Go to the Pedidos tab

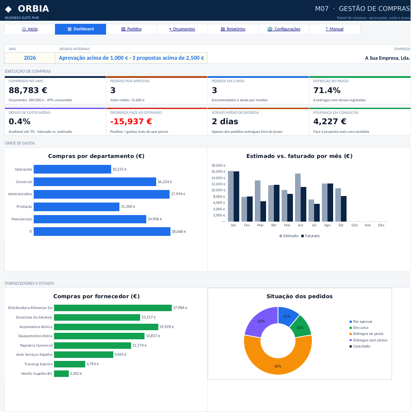pyautogui.click(x=132, y=29)
